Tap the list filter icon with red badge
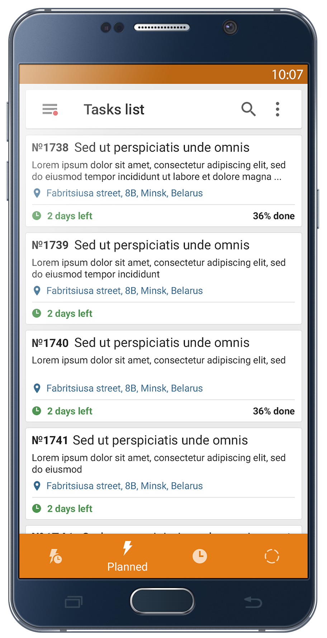This screenshot has width=327, height=638. pyautogui.click(x=49, y=109)
